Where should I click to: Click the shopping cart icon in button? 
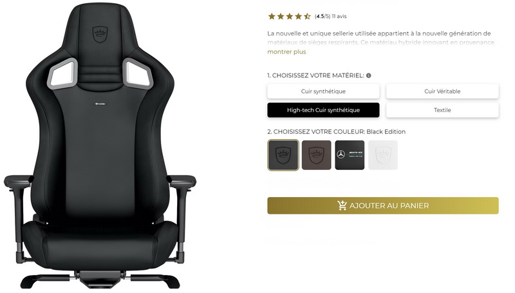(x=342, y=205)
